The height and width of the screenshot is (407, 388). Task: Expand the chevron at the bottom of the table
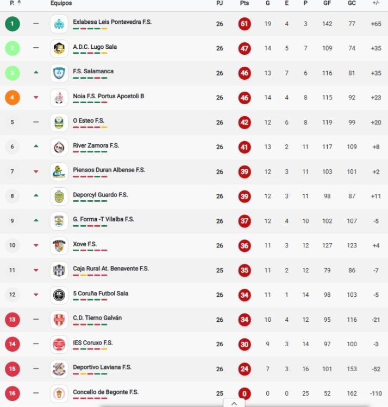click(234, 403)
